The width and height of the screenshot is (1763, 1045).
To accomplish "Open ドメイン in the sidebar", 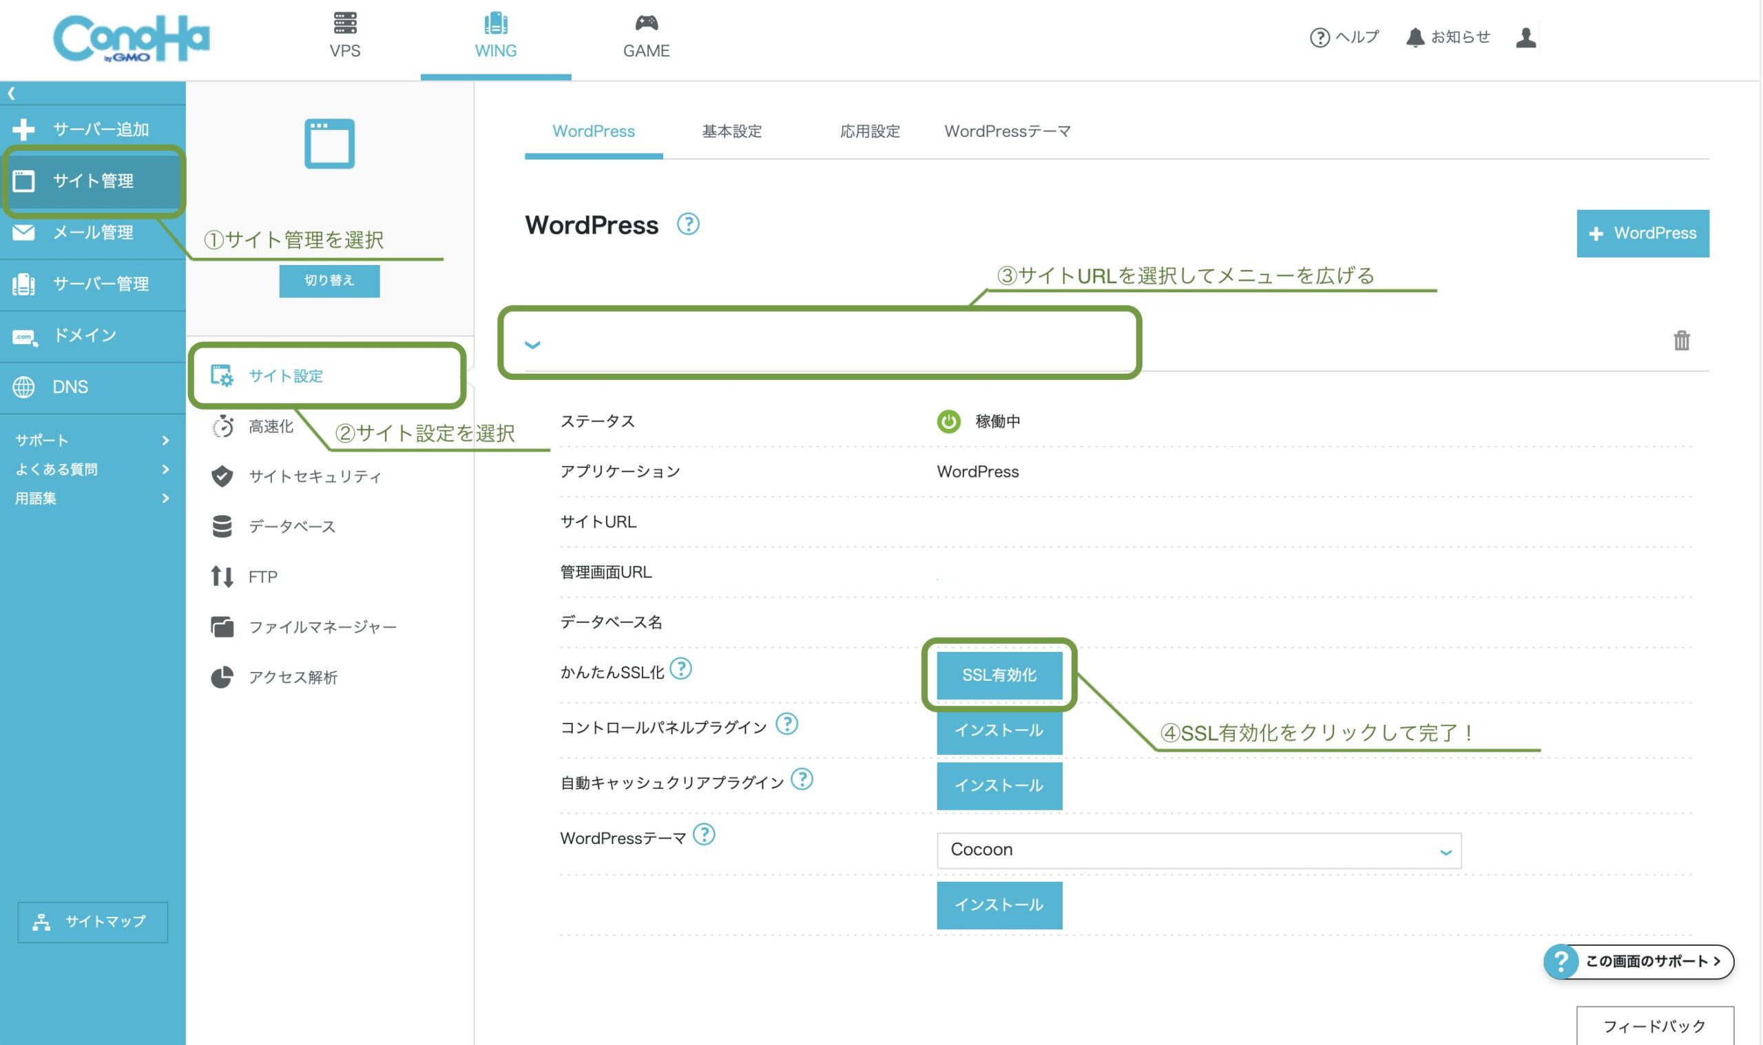I will click(93, 335).
